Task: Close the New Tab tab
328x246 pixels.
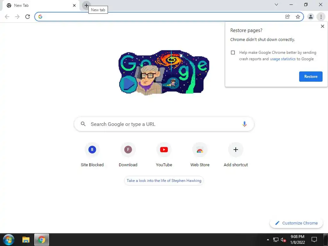Action: coord(74,5)
